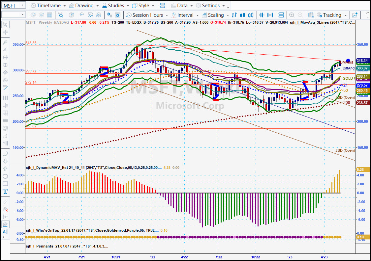This screenshot has height=261, width=371.
Task: Switch to OHLC bar chart style
Action: [234, 15]
